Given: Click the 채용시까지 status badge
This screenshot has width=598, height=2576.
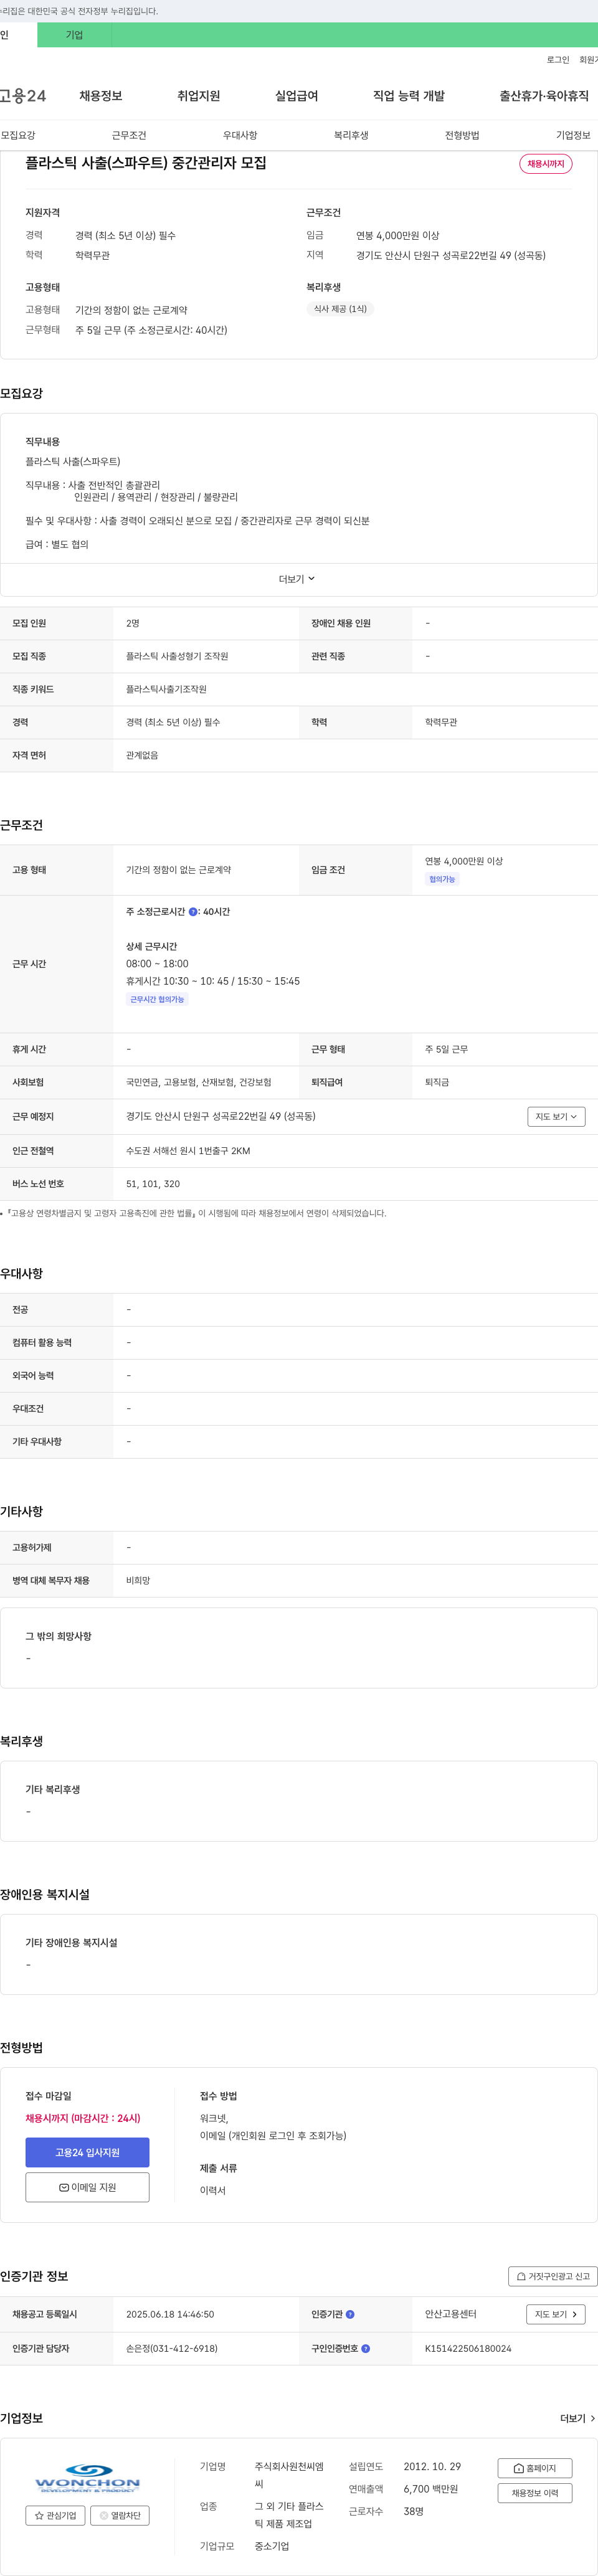Looking at the screenshot, I should coord(546,164).
